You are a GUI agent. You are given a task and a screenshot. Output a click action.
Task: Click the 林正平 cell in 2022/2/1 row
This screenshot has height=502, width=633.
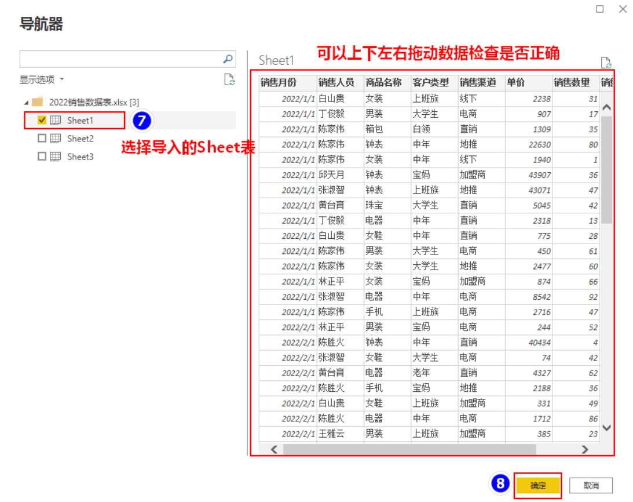[340, 327]
